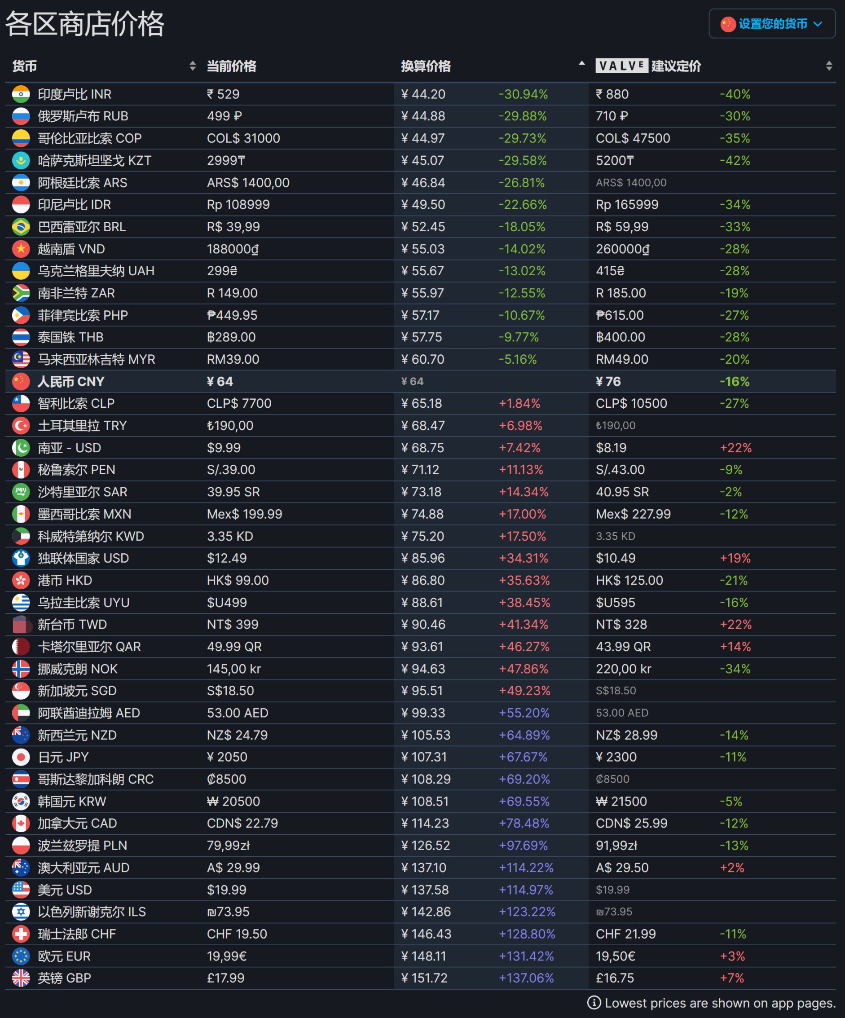Select the 英镑 GBP currency name

[65, 978]
